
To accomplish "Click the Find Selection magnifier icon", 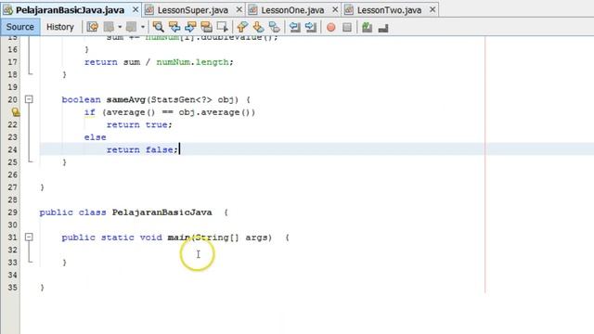I will click(x=158, y=27).
